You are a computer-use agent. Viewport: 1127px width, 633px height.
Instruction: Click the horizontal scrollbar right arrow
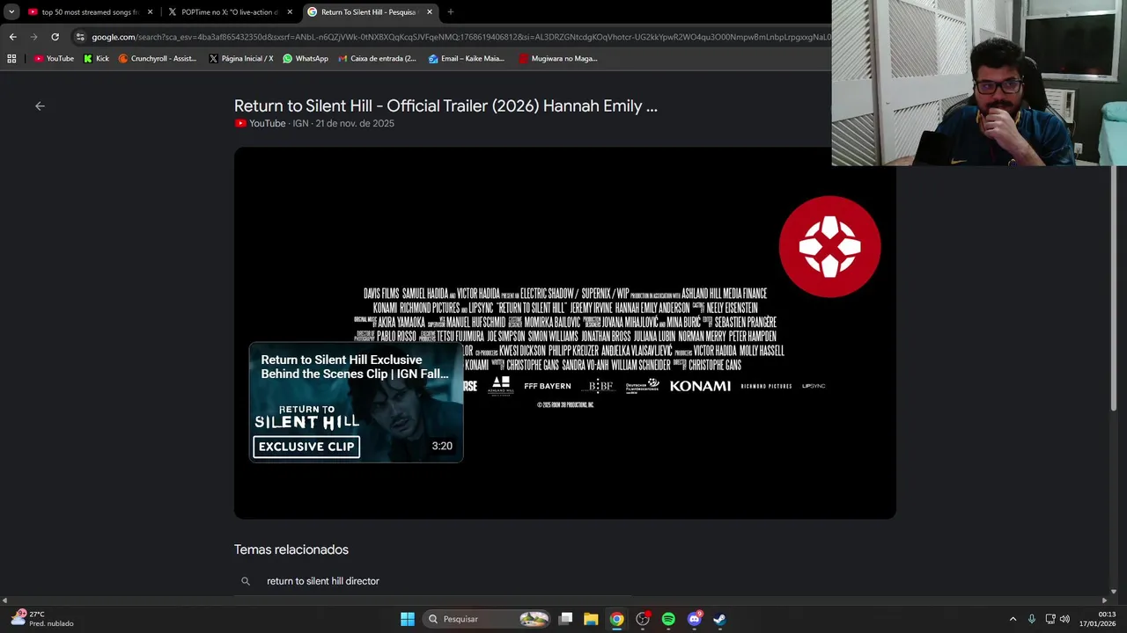(x=1104, y=600)
